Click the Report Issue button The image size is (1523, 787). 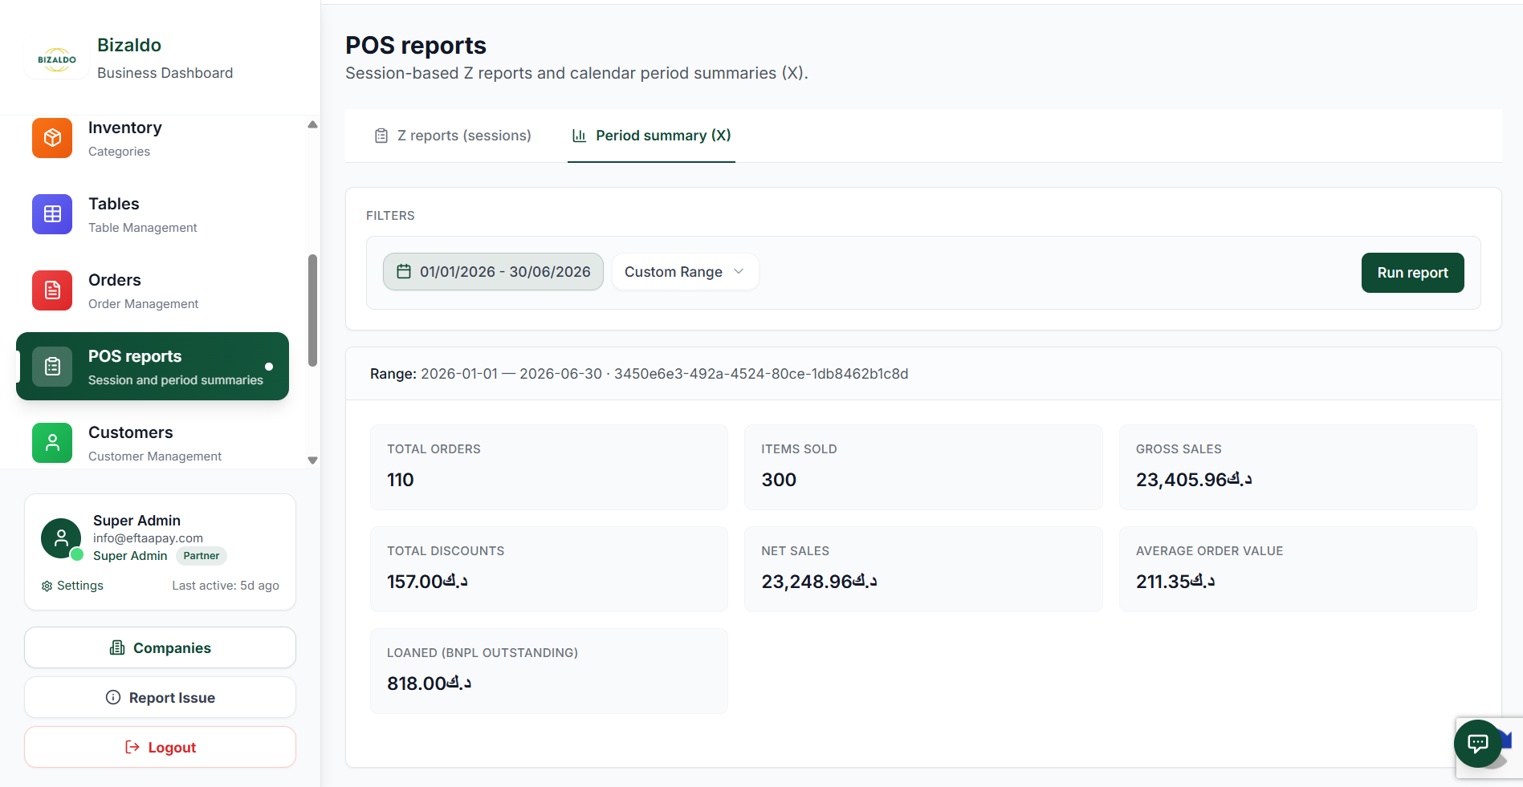click(160, 697)
